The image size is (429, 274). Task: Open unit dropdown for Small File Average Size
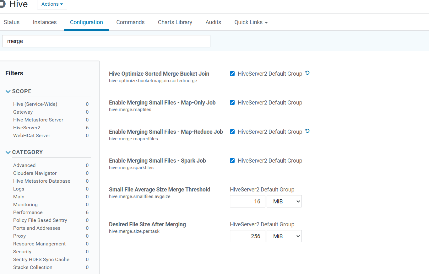[284, 201]
